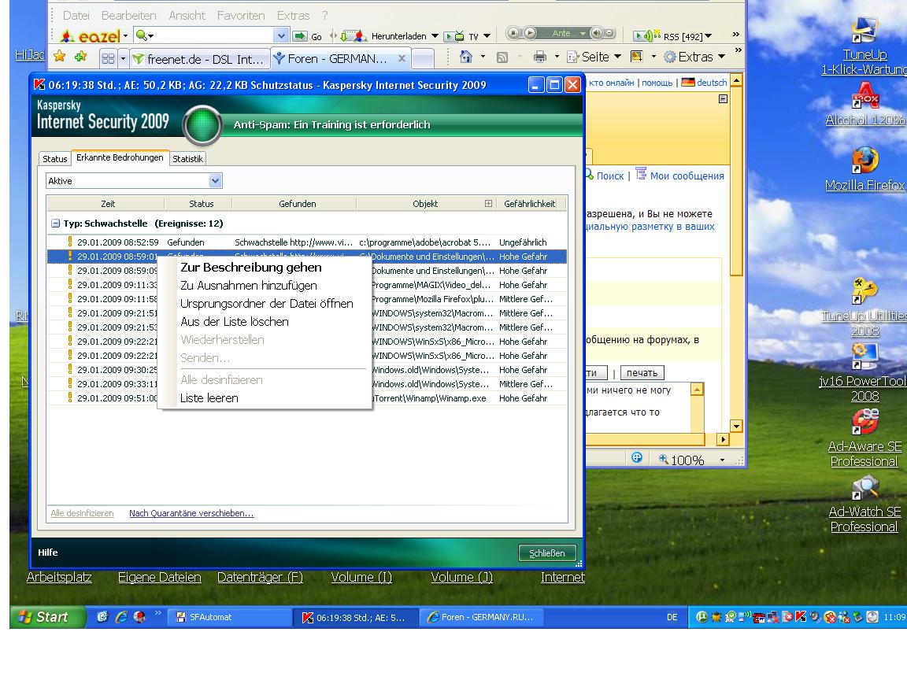Open the Aktive filter dropdown

click(x=215, y=181)
